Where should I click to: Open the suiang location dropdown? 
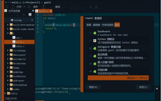coord(32,20)
